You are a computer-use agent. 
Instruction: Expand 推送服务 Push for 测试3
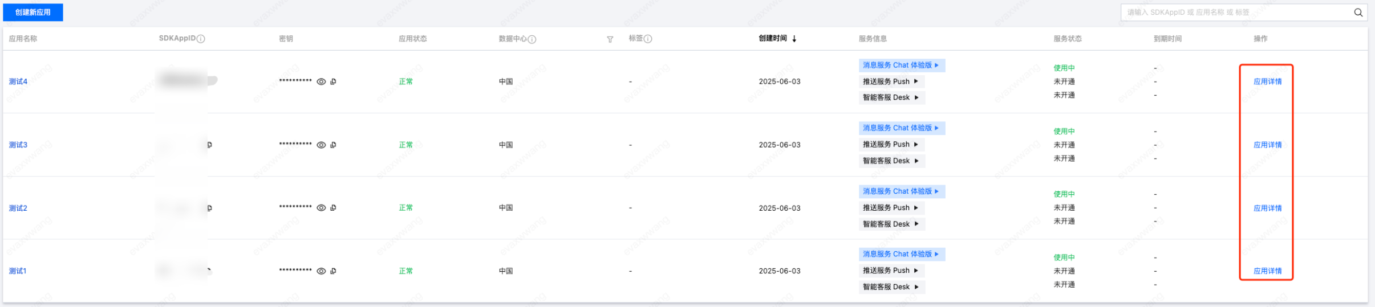(891, 145)
